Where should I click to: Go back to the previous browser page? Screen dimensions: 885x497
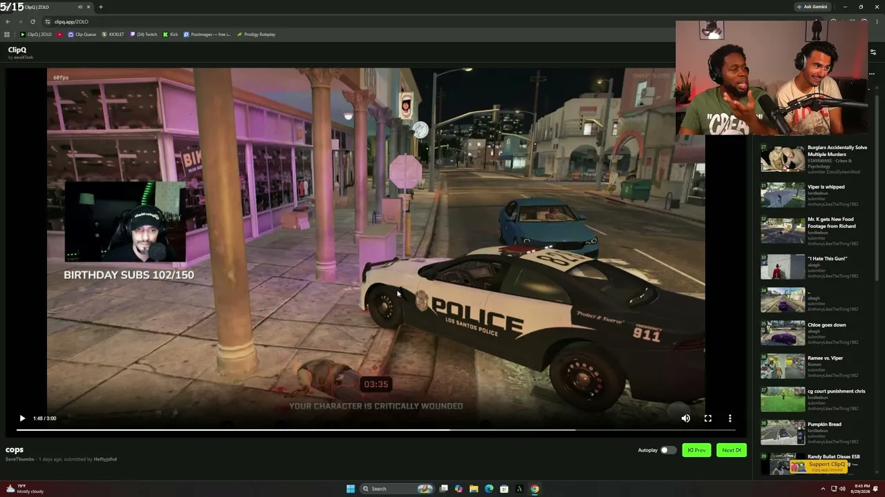click(8, 21)
